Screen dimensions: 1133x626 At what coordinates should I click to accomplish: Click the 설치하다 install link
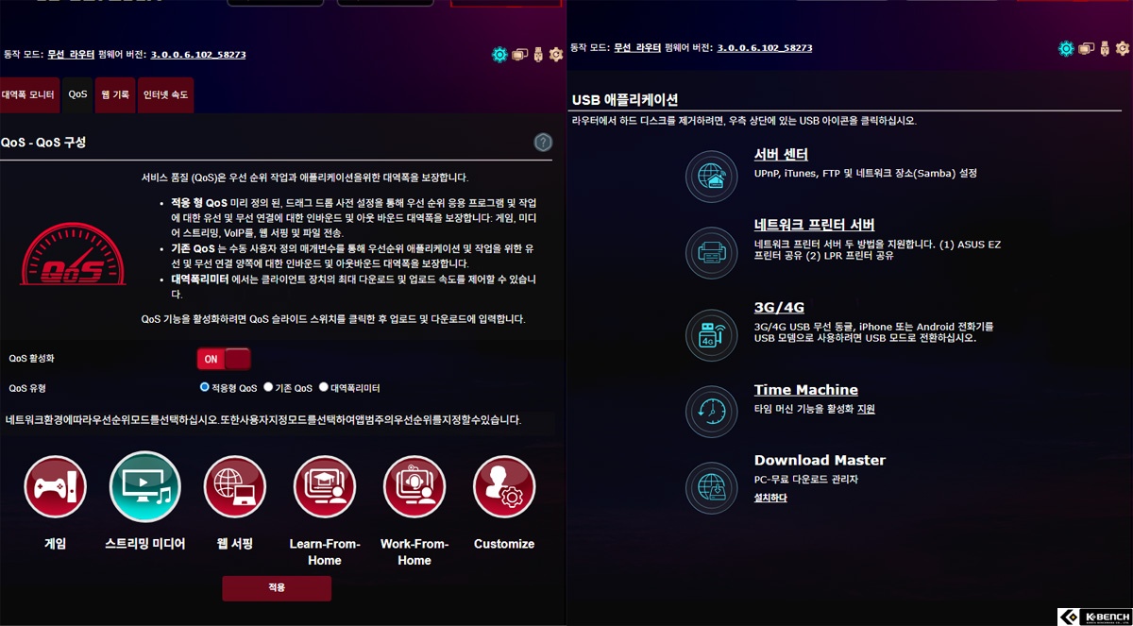click(x=770, y=498)
